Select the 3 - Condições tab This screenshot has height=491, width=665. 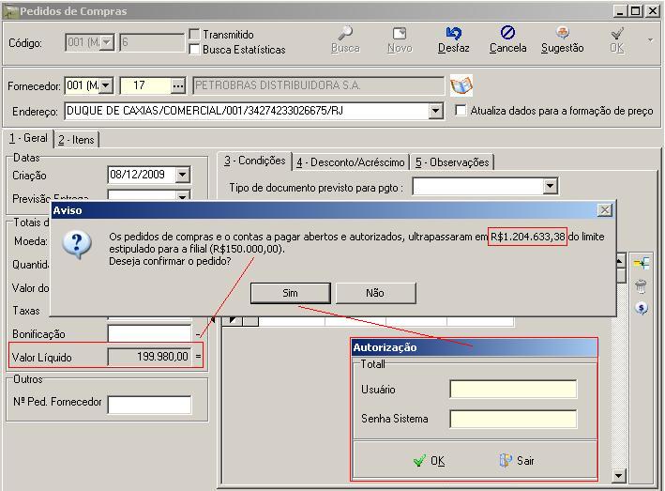[x=255, y=161]
